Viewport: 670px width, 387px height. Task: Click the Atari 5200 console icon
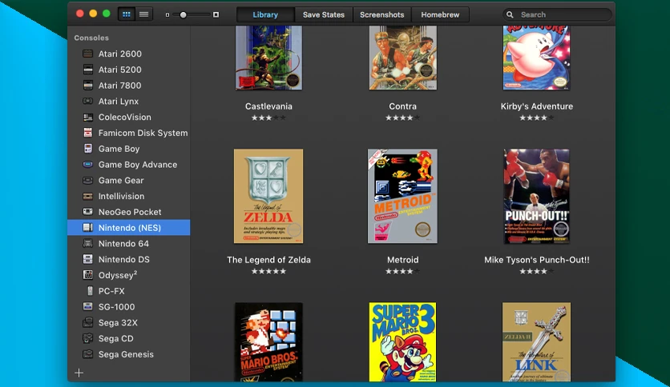point(87,70)
